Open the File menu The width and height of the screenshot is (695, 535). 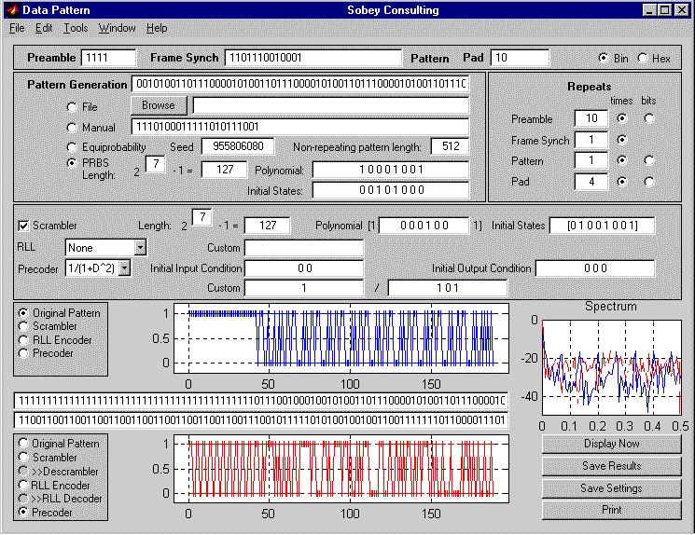click(x=17, y=28)
